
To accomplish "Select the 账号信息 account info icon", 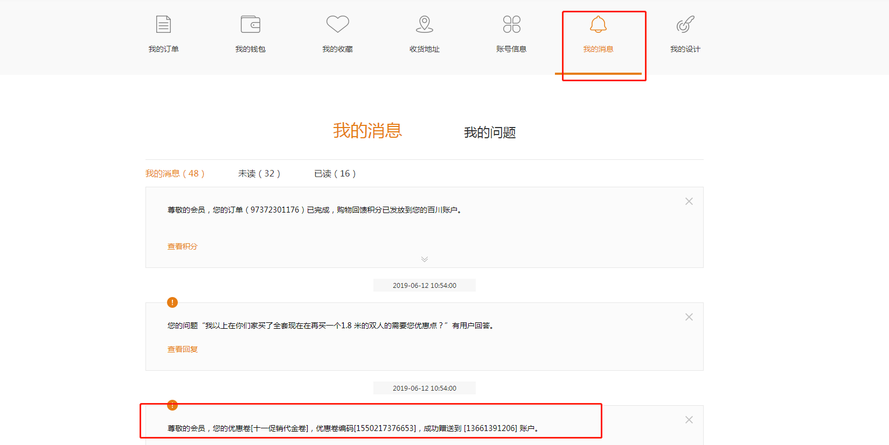I will pyautogui.click(x=511, y=25).
